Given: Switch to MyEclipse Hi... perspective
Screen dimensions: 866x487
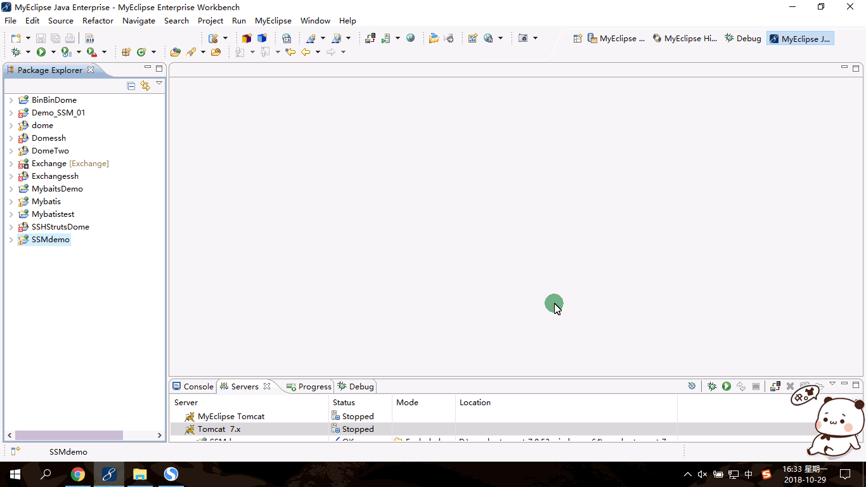Looking at the screenshot, I should click(x=685, y=39).
